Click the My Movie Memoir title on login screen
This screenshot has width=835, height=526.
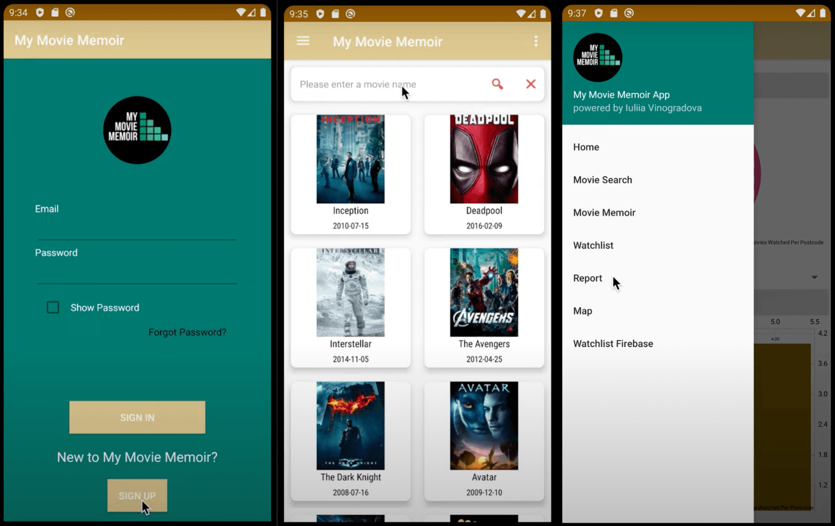[69, 41]
